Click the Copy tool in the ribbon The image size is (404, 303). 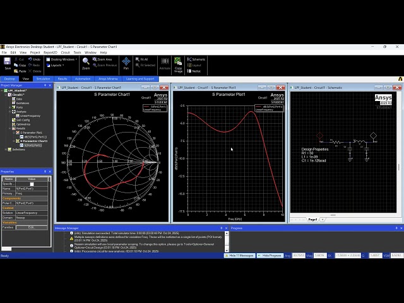click(20, 65)
